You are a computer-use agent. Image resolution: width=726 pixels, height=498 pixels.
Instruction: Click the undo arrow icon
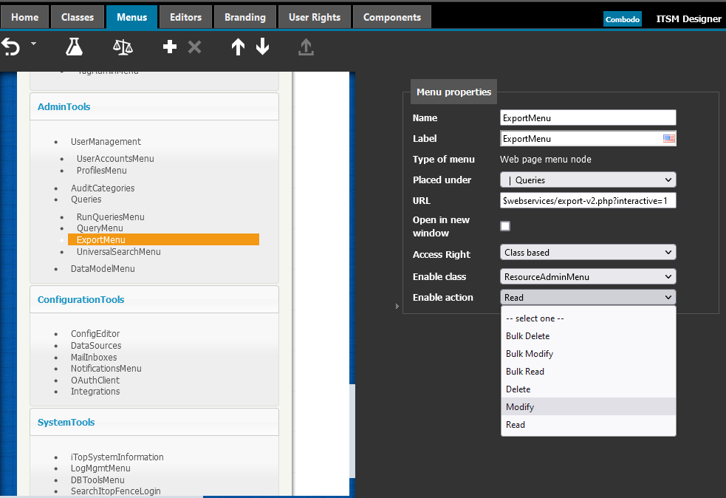(x=11, y=47)
